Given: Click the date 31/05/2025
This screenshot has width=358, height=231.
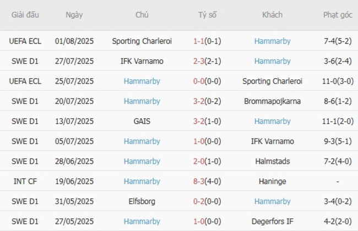Looking at the screenshot, I should tap(74, 201).
